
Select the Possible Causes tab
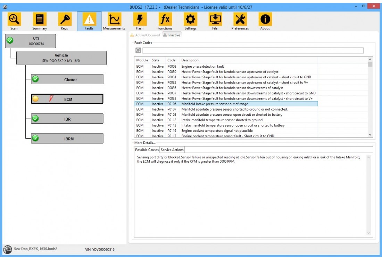point(147,150)
